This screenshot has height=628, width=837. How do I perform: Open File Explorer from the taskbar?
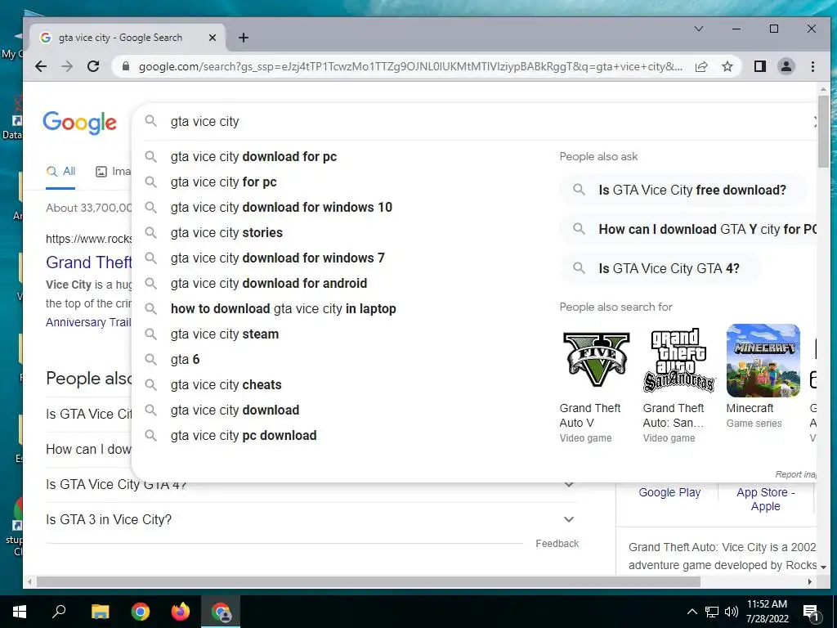pos(100,612)
